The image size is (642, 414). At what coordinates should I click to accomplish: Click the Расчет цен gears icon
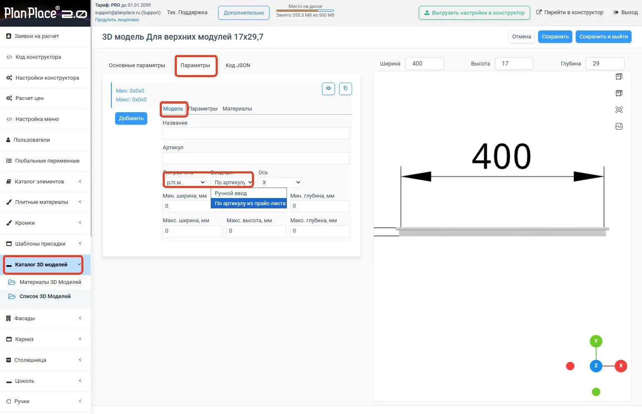coord(9,98)
